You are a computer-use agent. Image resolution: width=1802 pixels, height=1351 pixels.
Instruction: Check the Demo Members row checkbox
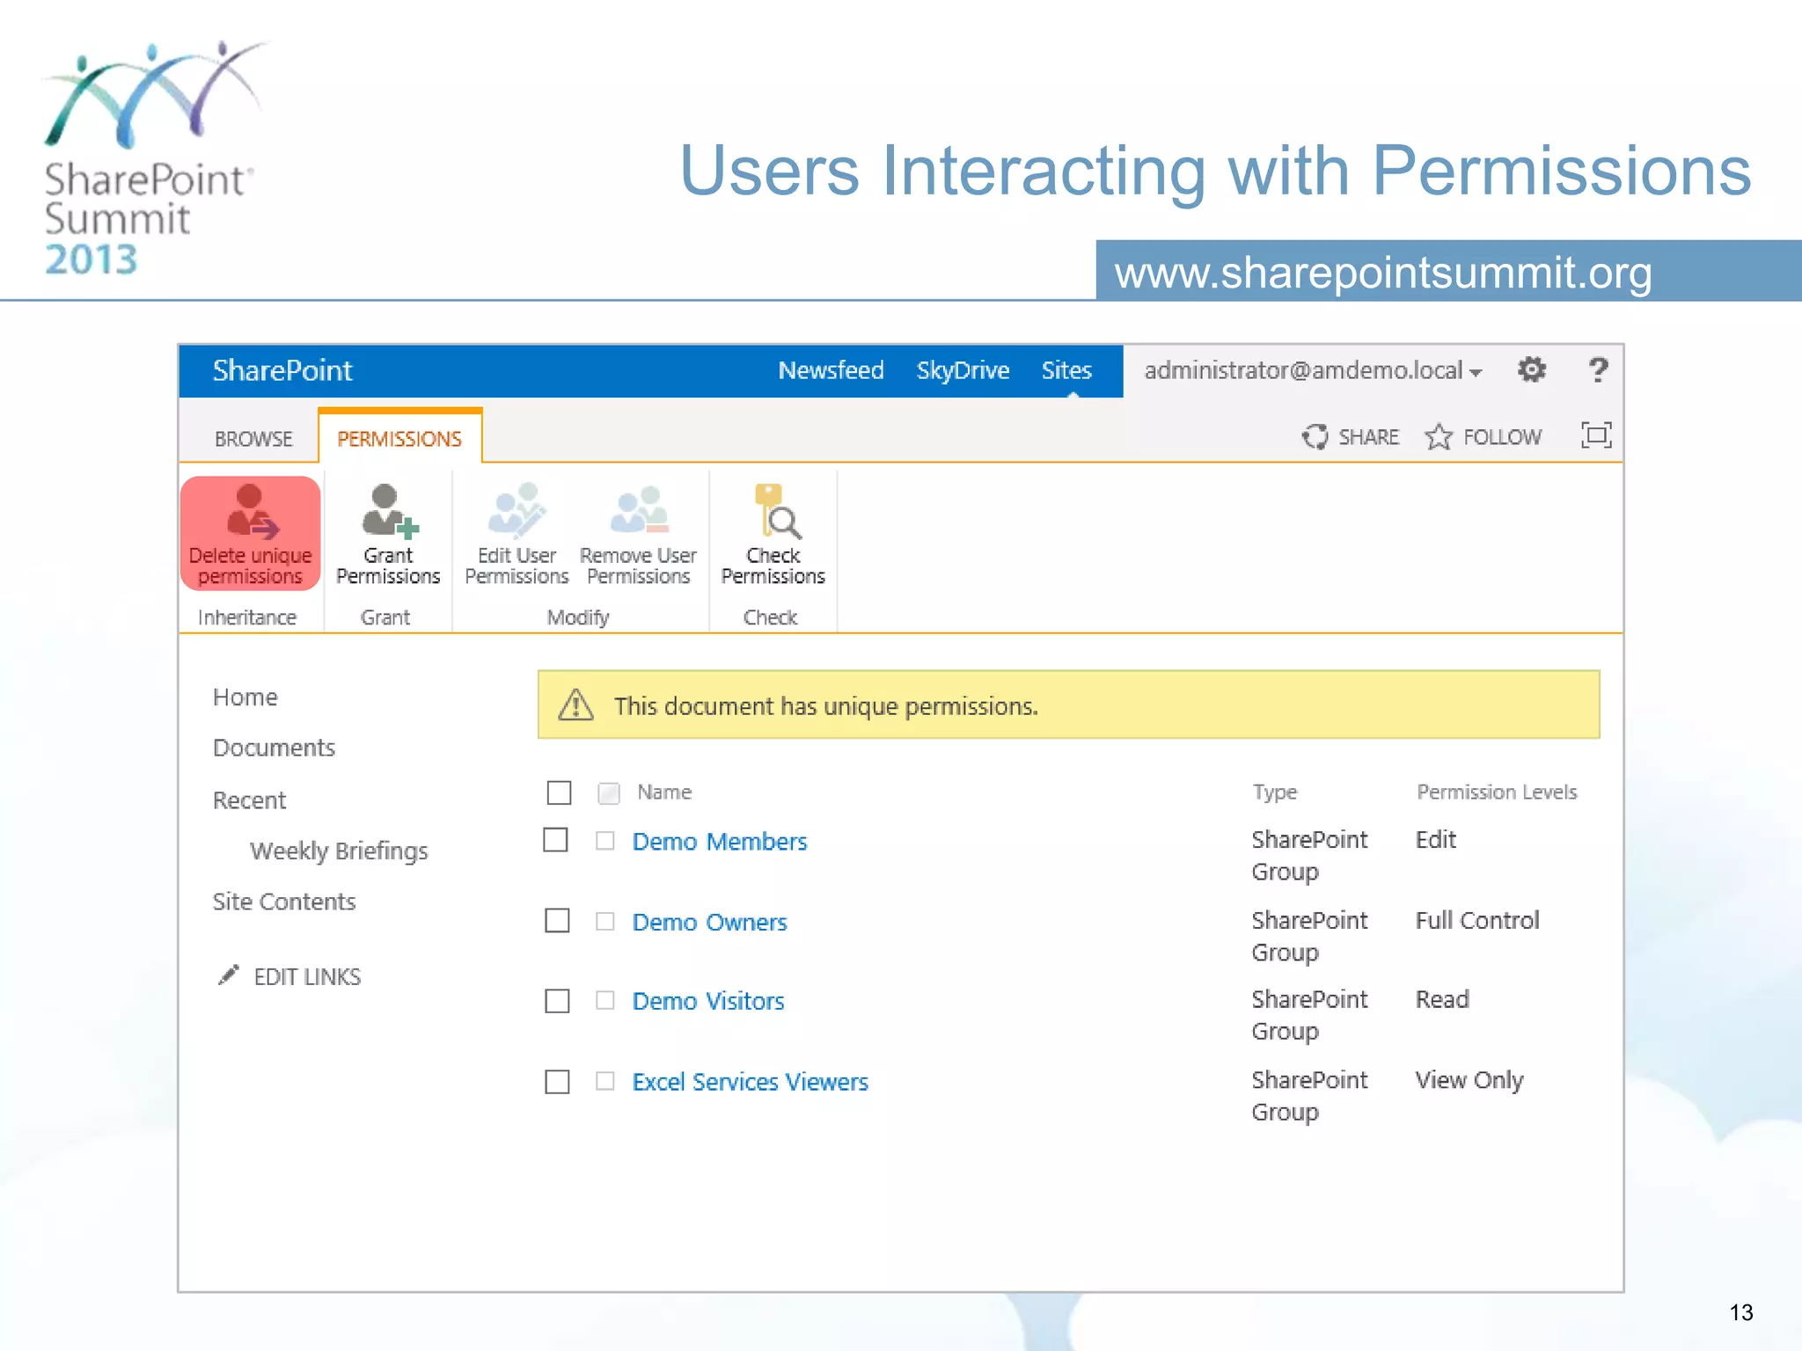click(556, 840)
